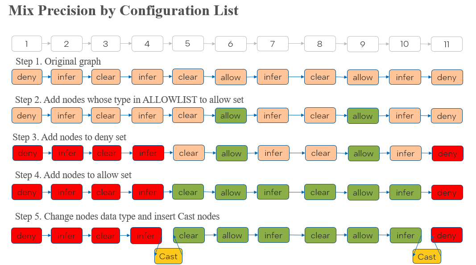
Task: Click the numbered box labeled 9
Action: 363,44
